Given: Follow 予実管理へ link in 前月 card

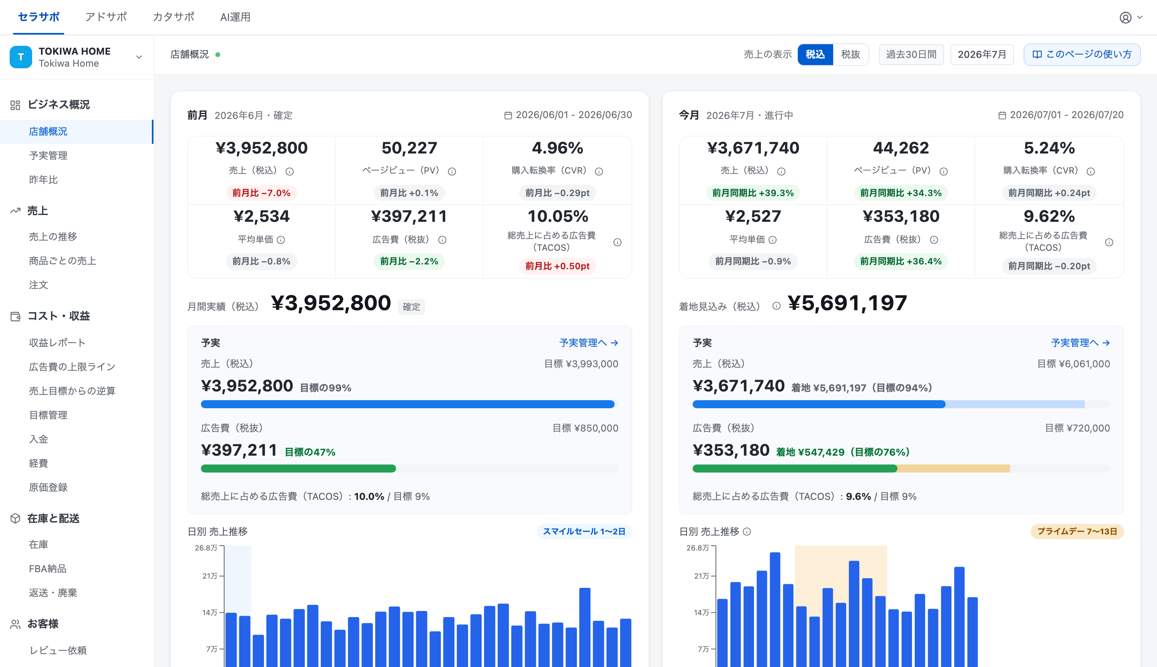Looking at the screenshot, I should tap(589, 343).
